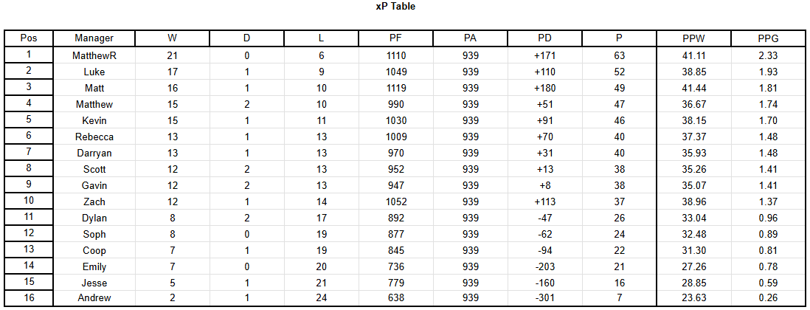Select Dylan's losses cell showing 17
The image size is (810, 310).
(322, 218)
